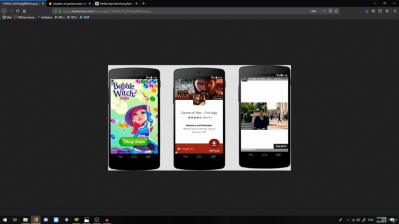This screenshot has width=399, height=224.
Task: Click the Firefox taskbar icon
Action: [x=36, y=220]
